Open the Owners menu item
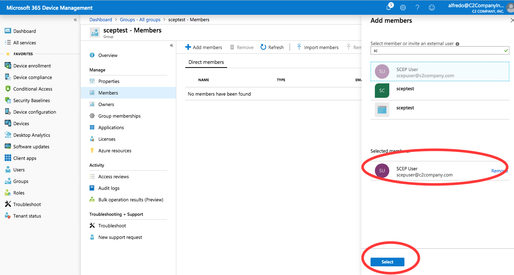This screenshot has width=514, height=275. [x=106, y=104]
